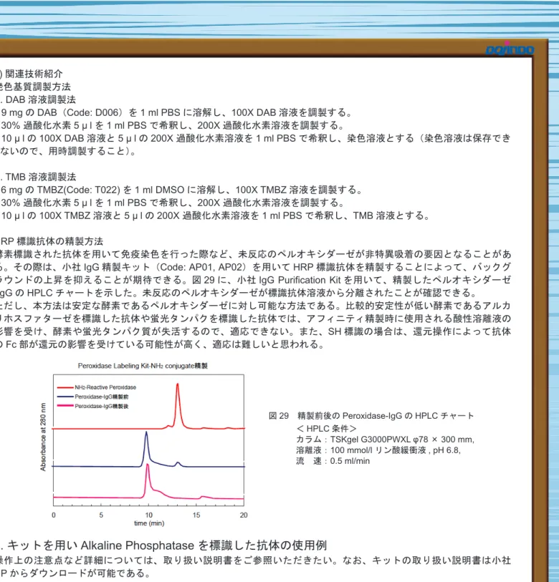
Task: Click the Code: D006 text
Action: [x=94, y=112]
